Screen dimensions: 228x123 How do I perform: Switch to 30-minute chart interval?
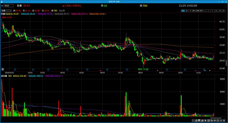(x=220, y=11)
